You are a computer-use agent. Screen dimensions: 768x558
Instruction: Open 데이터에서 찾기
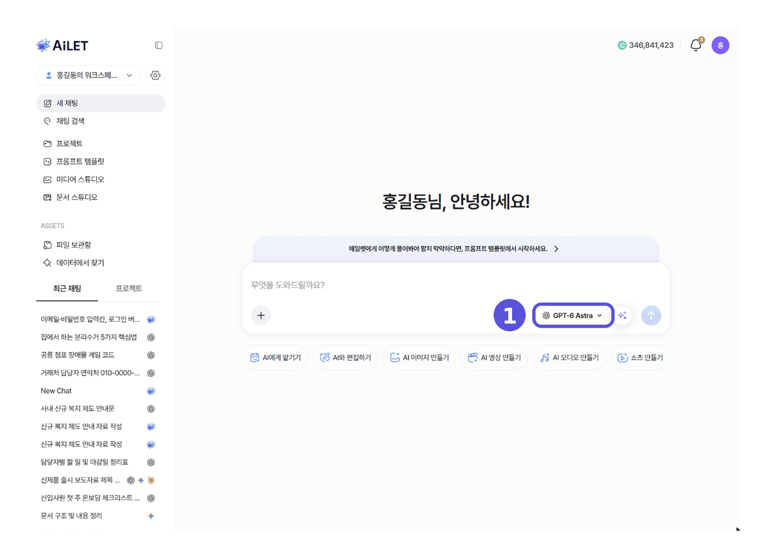[101, 263]
